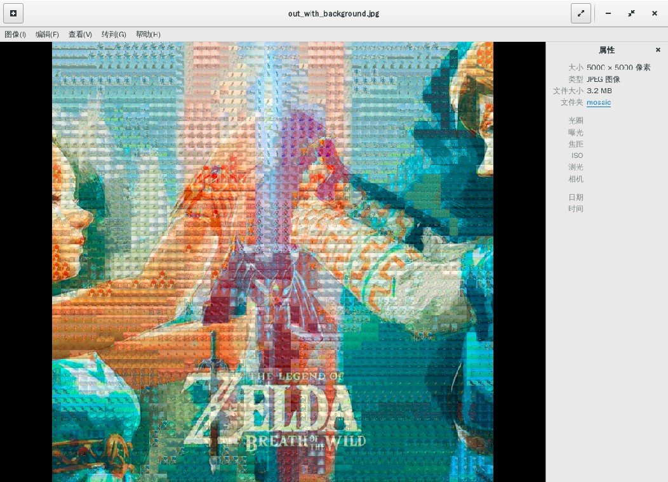Click the ISO label in properties
Image resolution: width=668 pixels, height=482 pixels.
click(577, 156)
